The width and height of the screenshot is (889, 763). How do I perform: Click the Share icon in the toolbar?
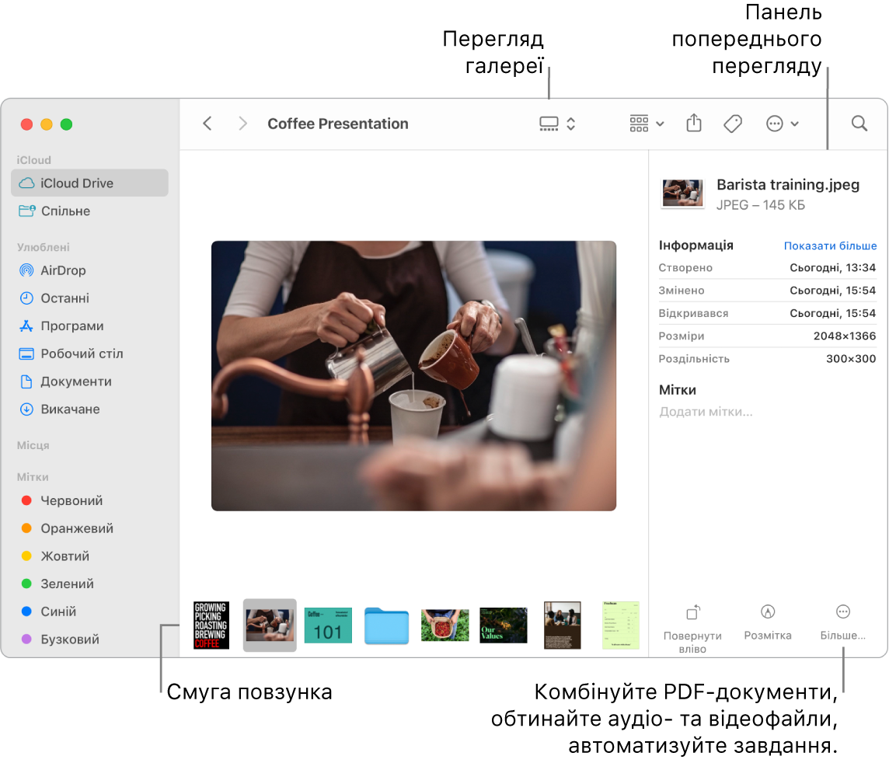[x=693, y=124]
